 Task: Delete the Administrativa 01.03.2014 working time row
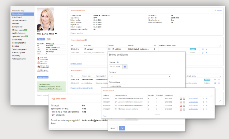point(219,79)
